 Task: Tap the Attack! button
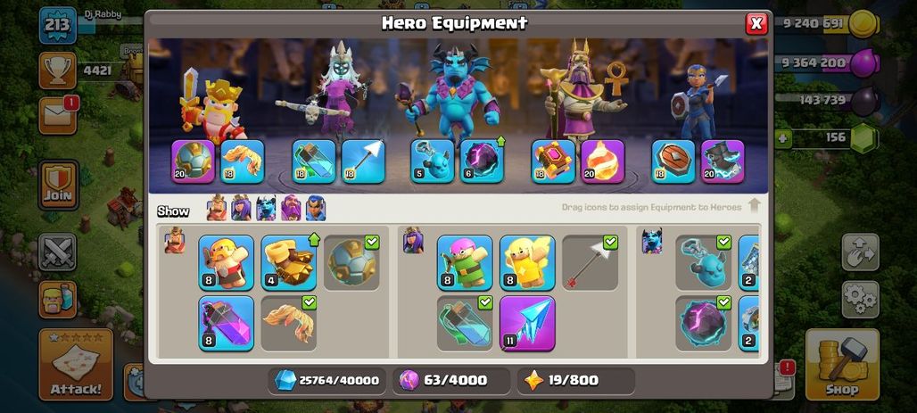(x=76, y=365)
